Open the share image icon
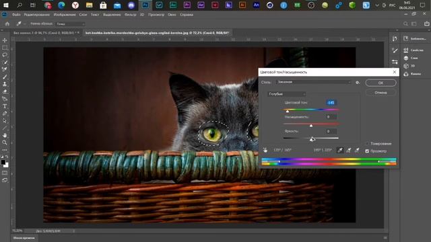Viewport: 431px width, 242px height. (426, 24)
